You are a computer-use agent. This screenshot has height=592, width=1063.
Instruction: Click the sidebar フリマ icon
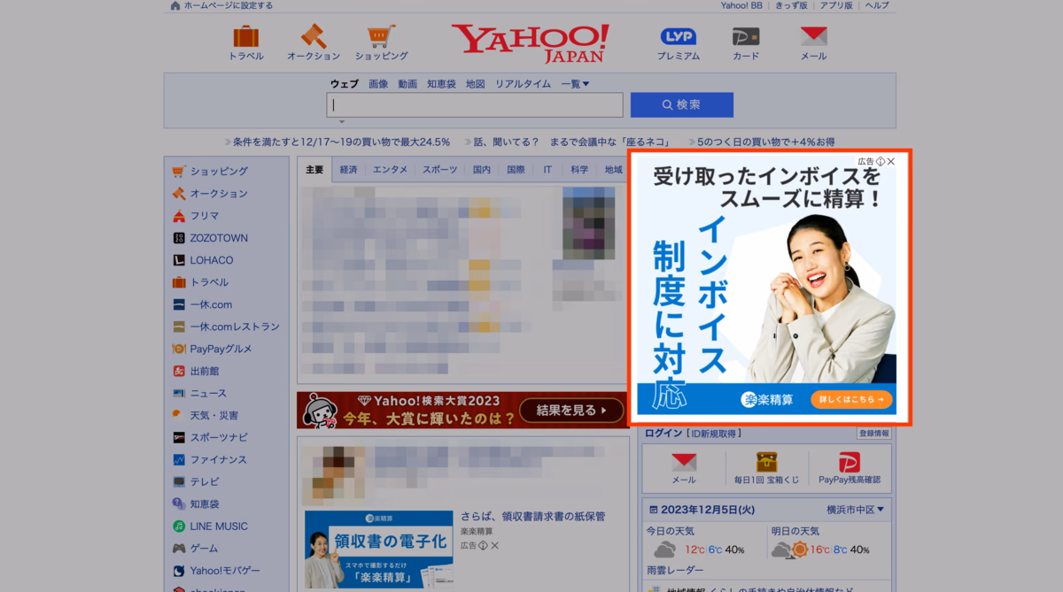pos(179,215)
